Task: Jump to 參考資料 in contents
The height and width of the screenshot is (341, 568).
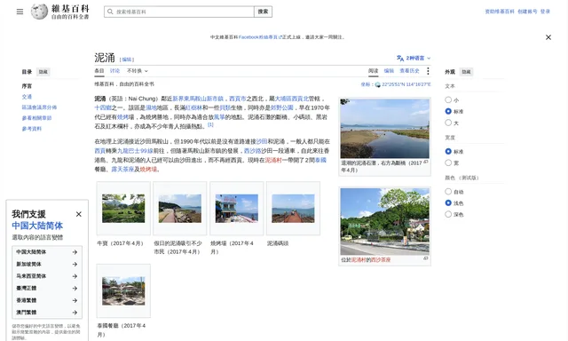Action: tap(32, 129)
